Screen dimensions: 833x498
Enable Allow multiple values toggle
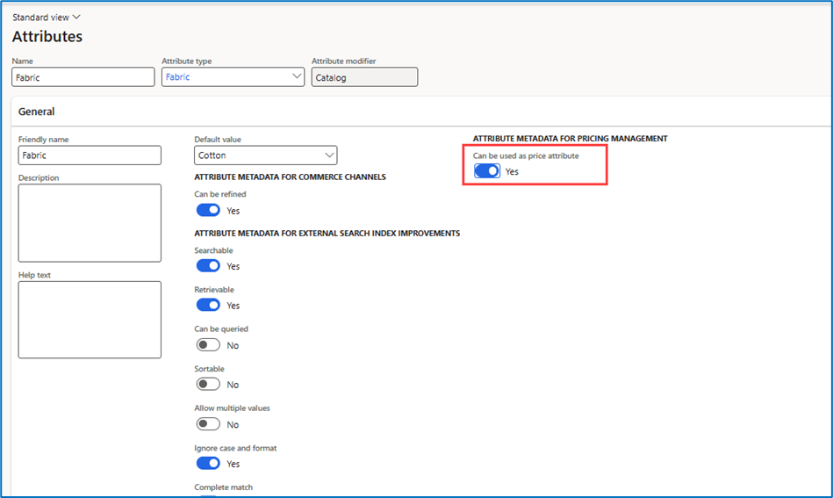tap(208, 423)
